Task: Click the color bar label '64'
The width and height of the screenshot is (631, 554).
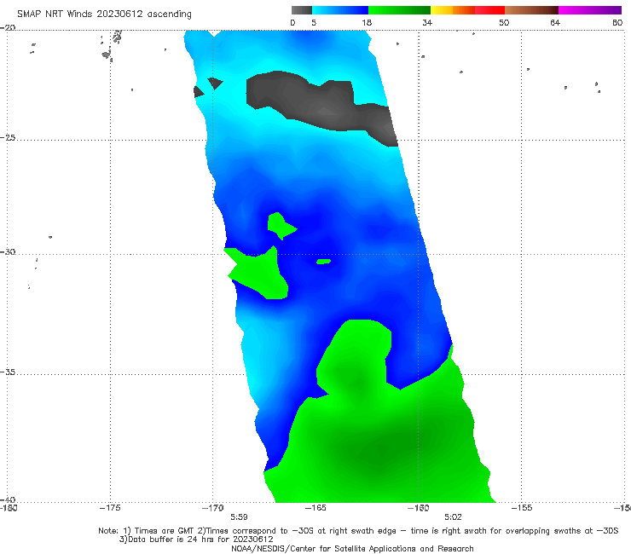Action: 555,22
